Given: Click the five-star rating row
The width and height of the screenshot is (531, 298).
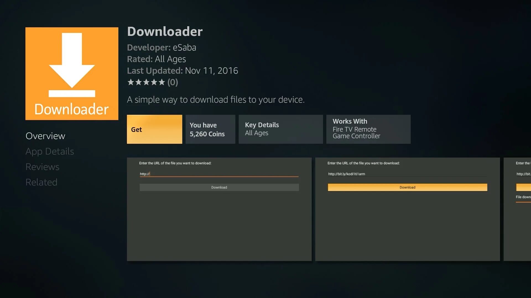Looking at the screenshot, I should click(x=146, y=82).
